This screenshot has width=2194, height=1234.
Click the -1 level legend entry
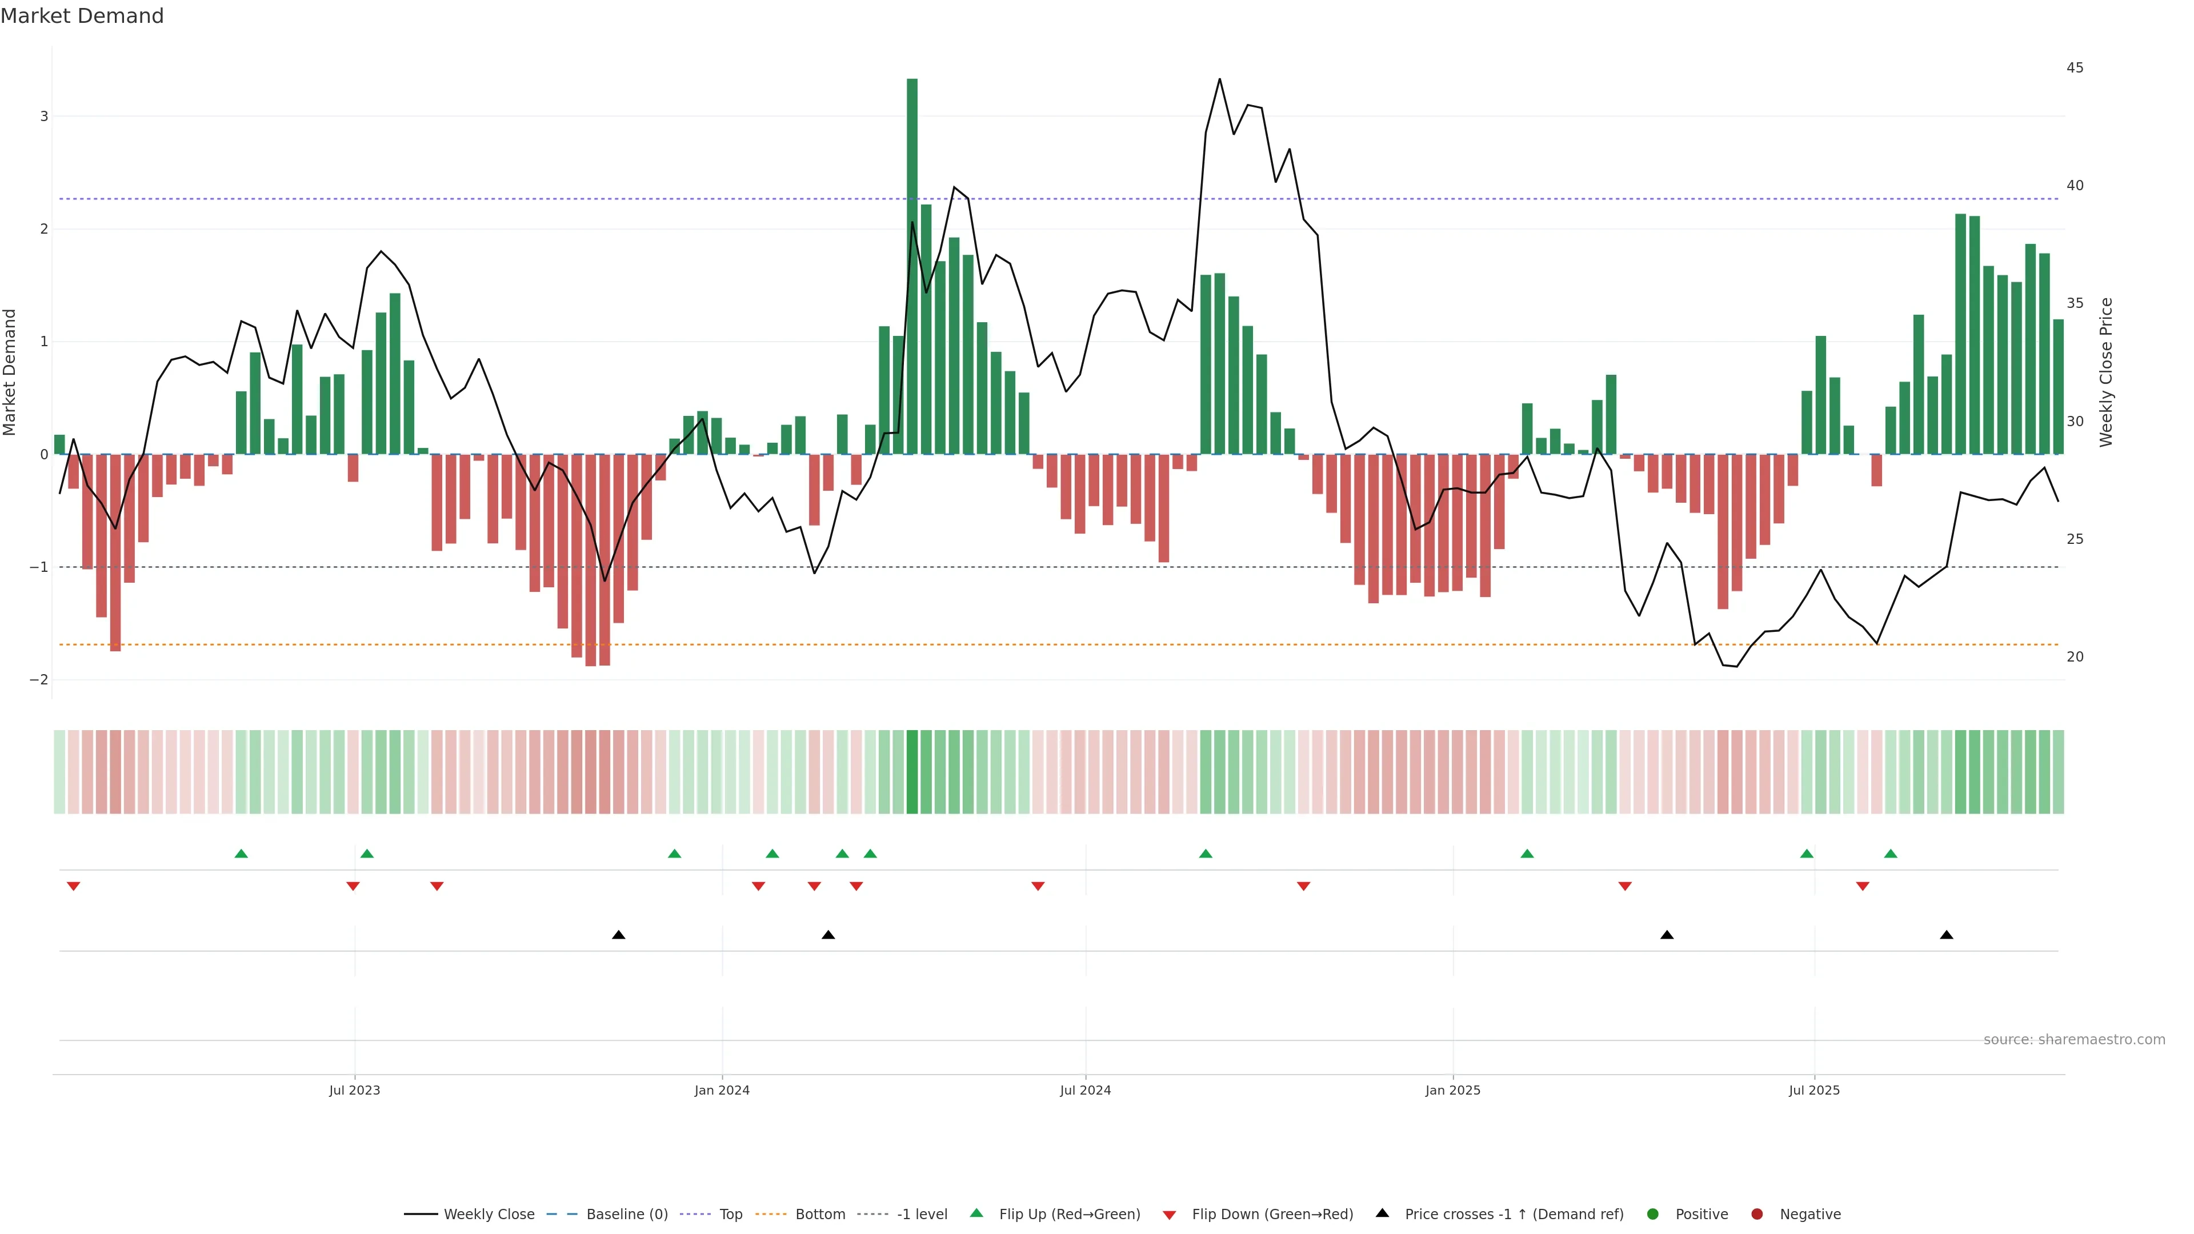922,1215
